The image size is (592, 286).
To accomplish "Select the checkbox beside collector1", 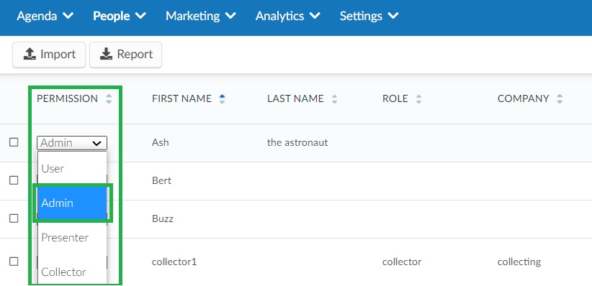I will (x=14, y=261).
